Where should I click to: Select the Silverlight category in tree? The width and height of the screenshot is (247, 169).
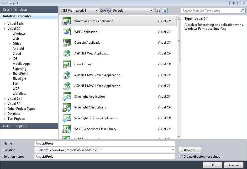pos(19,79)
